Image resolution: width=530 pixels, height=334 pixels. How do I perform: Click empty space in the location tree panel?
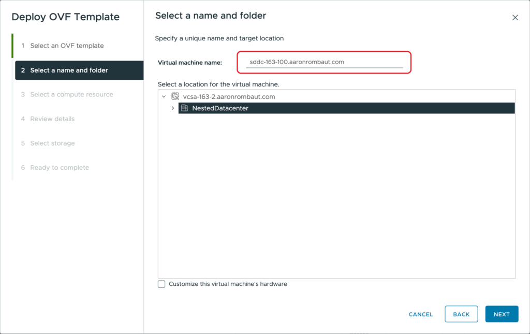[336, 207]
